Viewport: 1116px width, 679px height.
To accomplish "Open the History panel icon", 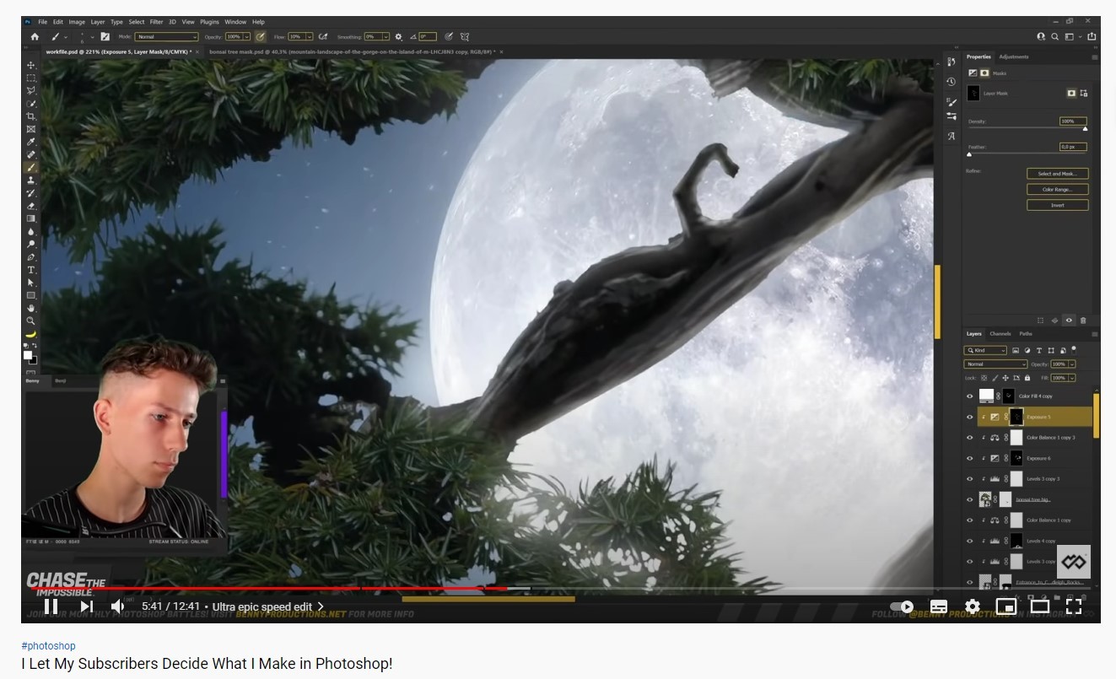I will tap(951, 82).
